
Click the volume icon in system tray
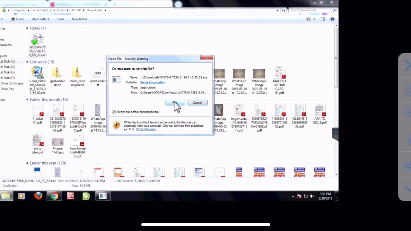(312, 196)
